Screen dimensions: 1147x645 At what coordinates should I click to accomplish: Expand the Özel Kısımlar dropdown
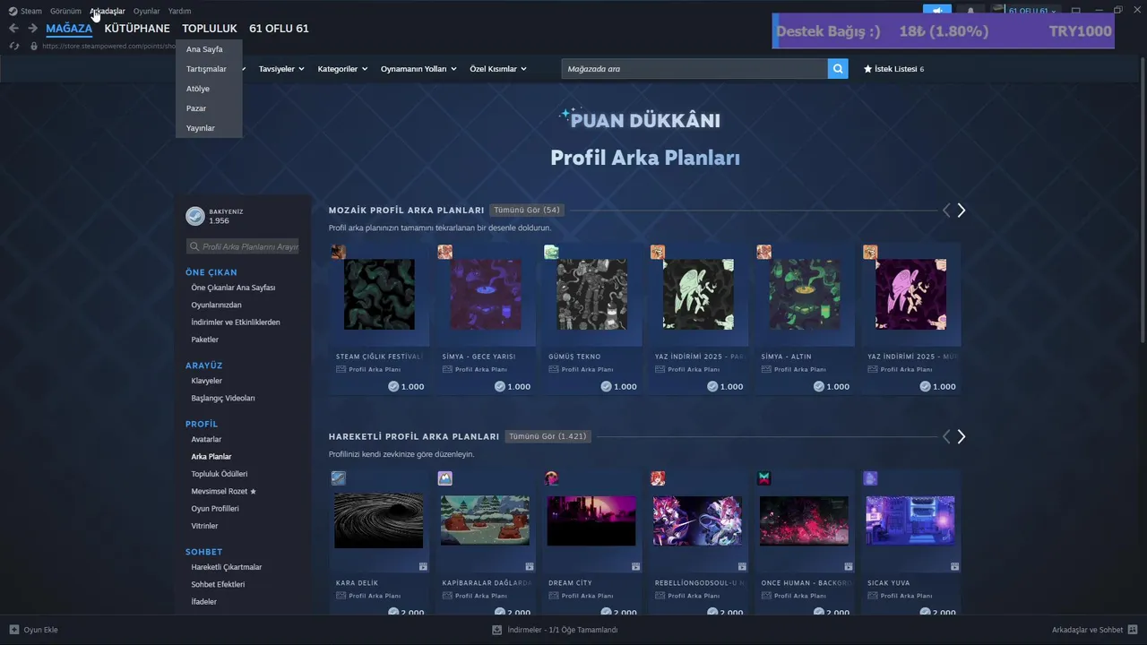(498, 69)
